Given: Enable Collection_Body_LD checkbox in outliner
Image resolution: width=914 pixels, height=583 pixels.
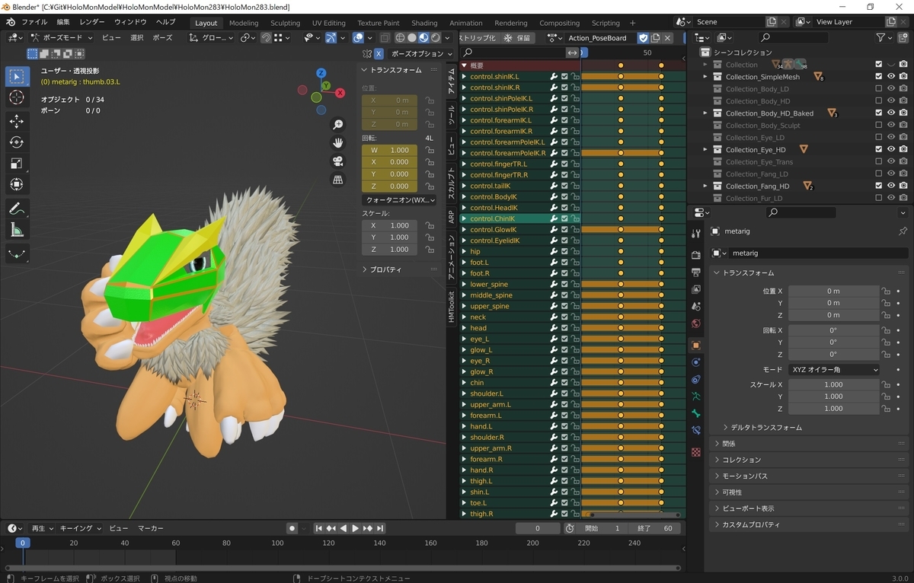Looking at the screenshot, I should [879, 89].
